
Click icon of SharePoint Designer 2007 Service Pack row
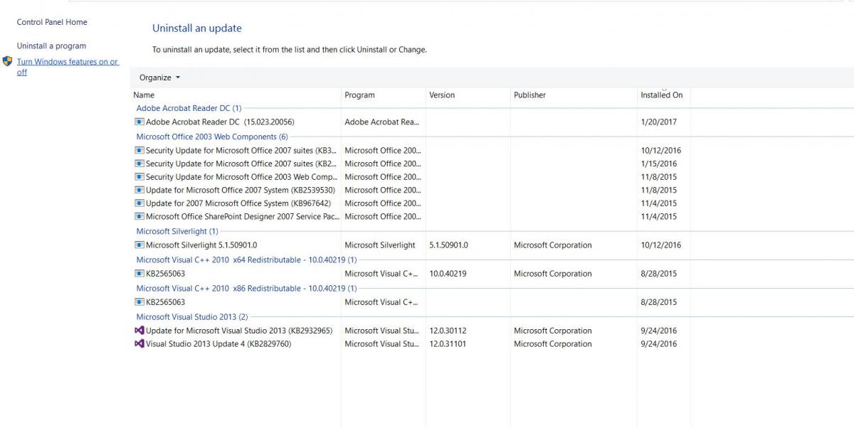[x=139, y=217]
